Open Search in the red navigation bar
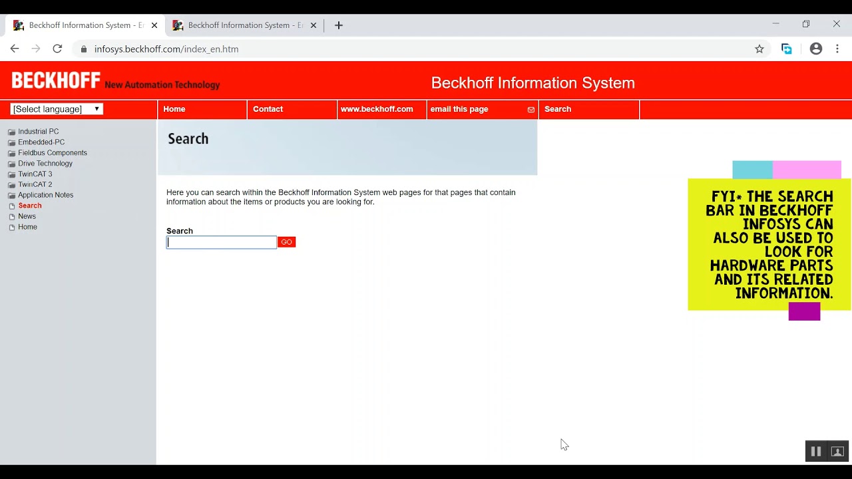This screenshot has height=479, width=852. 558,109
